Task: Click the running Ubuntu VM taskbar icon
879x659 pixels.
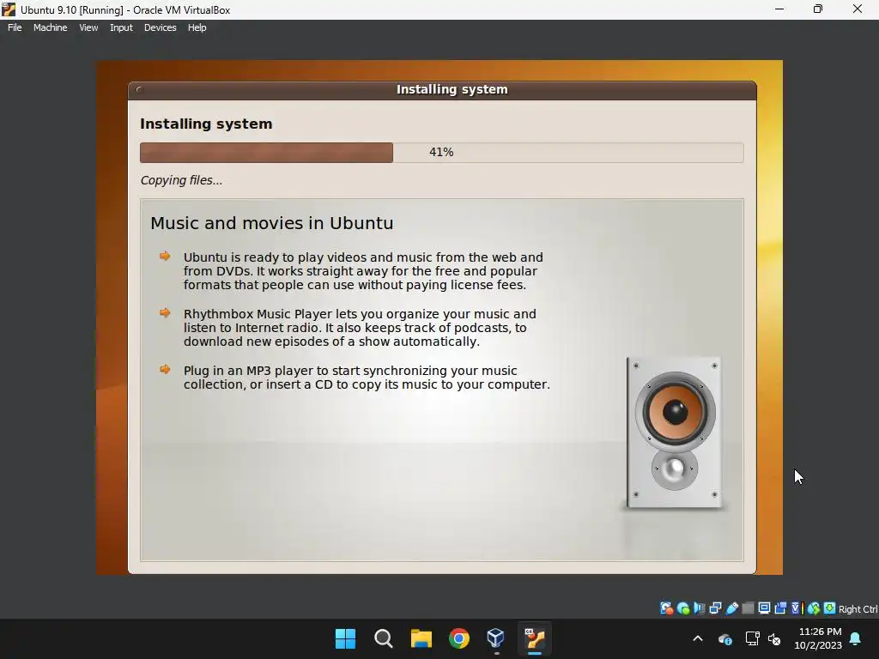Action: [x=534, y=638]
